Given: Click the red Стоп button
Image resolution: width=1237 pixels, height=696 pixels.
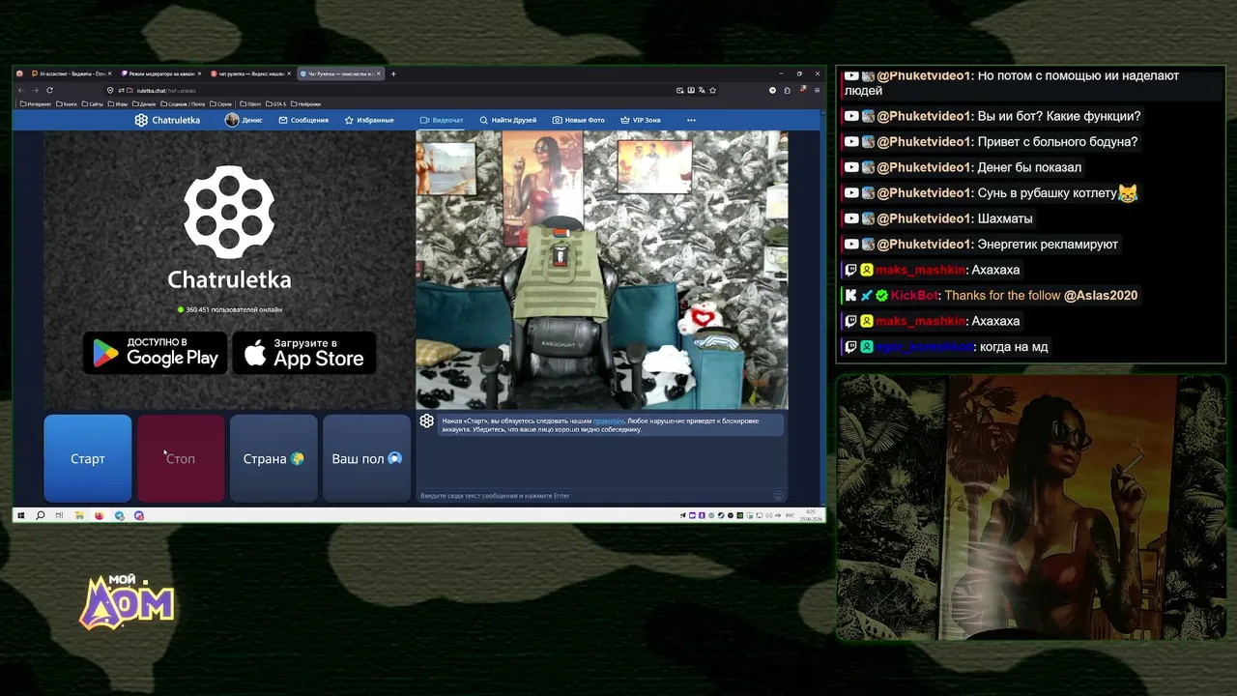Looking at the screenshot, I should click(181, 458).
